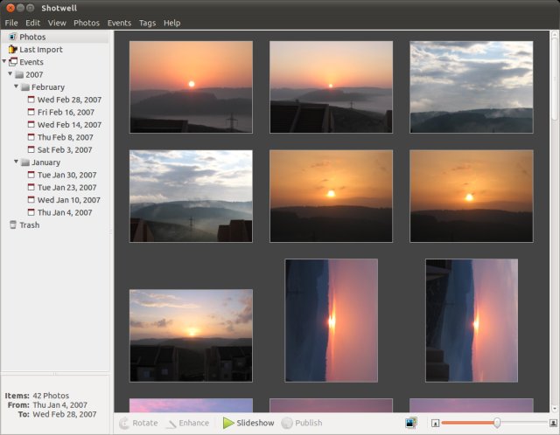Start the Slideshow
Image resolution: width=560 pixels, height=435 pixels.
point(248,423)
